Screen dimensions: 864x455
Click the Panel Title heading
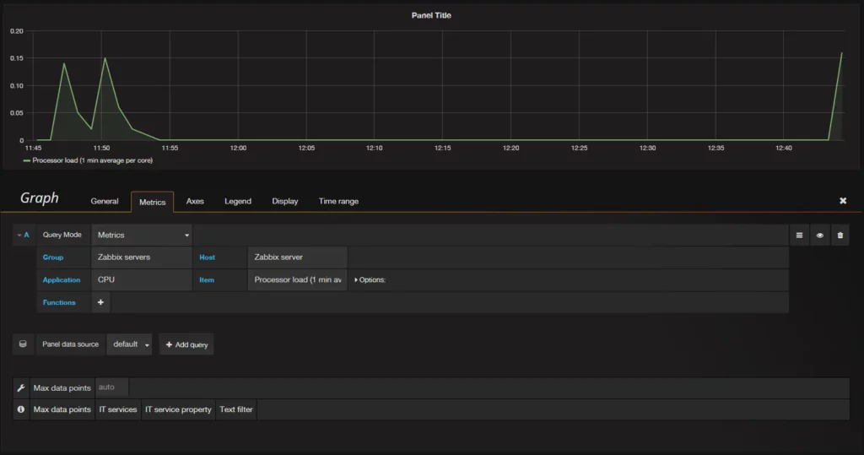tap(431, 15)
